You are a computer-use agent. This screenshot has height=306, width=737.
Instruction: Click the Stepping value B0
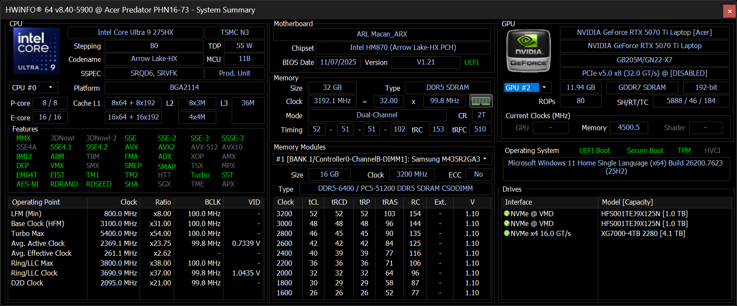[x=154, y=46]
